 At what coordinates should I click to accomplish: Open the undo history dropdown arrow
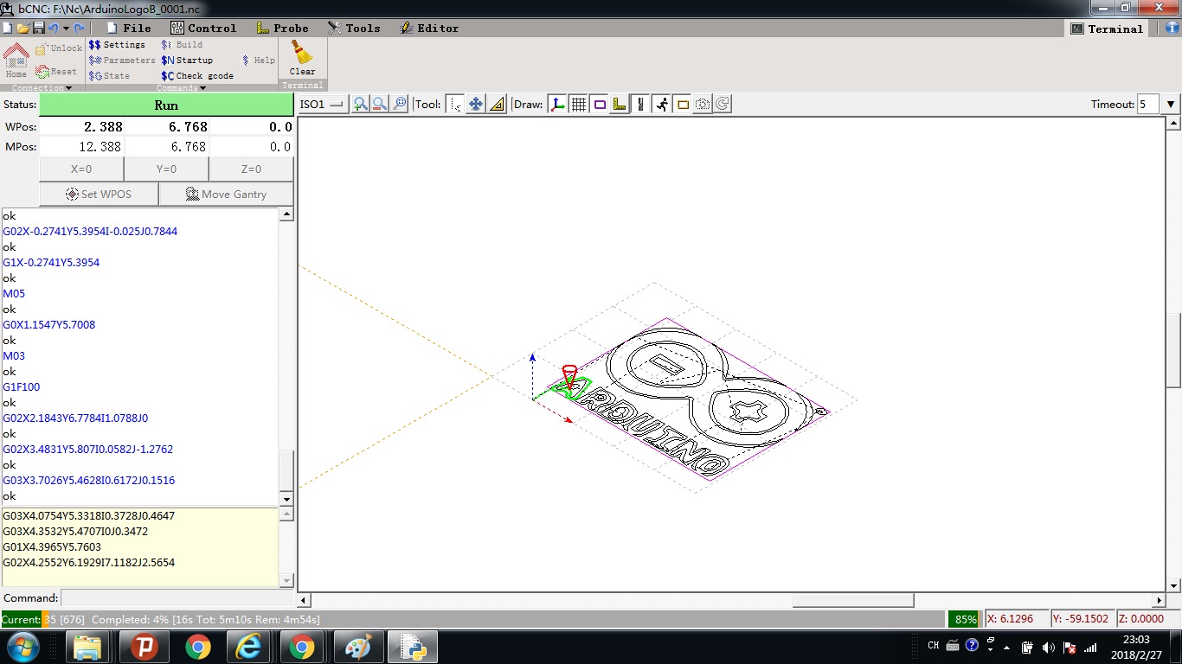(x=66, y=29)
